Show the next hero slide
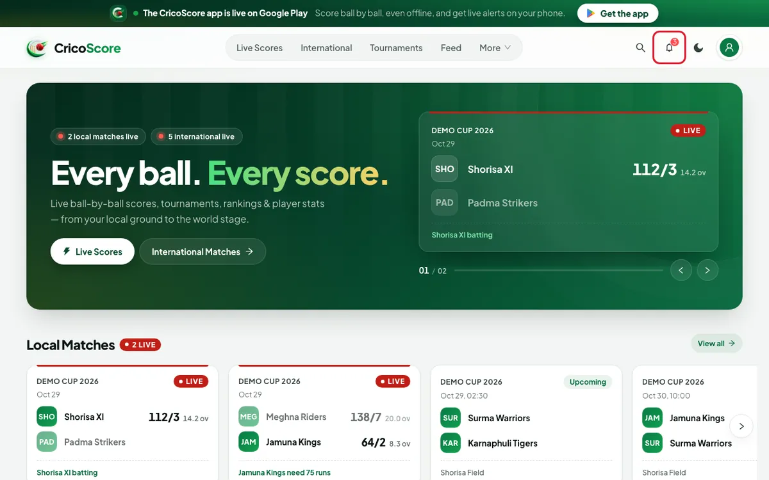 pyautogui.click(x=707, y=271)
